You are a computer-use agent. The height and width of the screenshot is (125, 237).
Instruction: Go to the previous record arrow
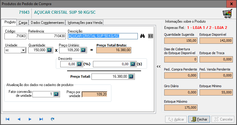click(x=19, y=119)
